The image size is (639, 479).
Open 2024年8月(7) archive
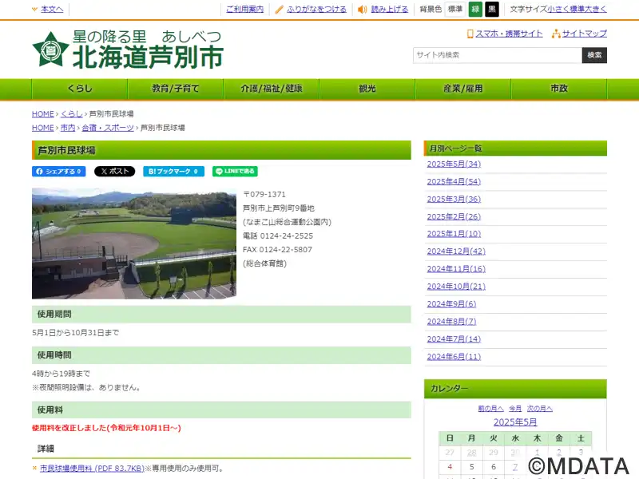[451, 322]
